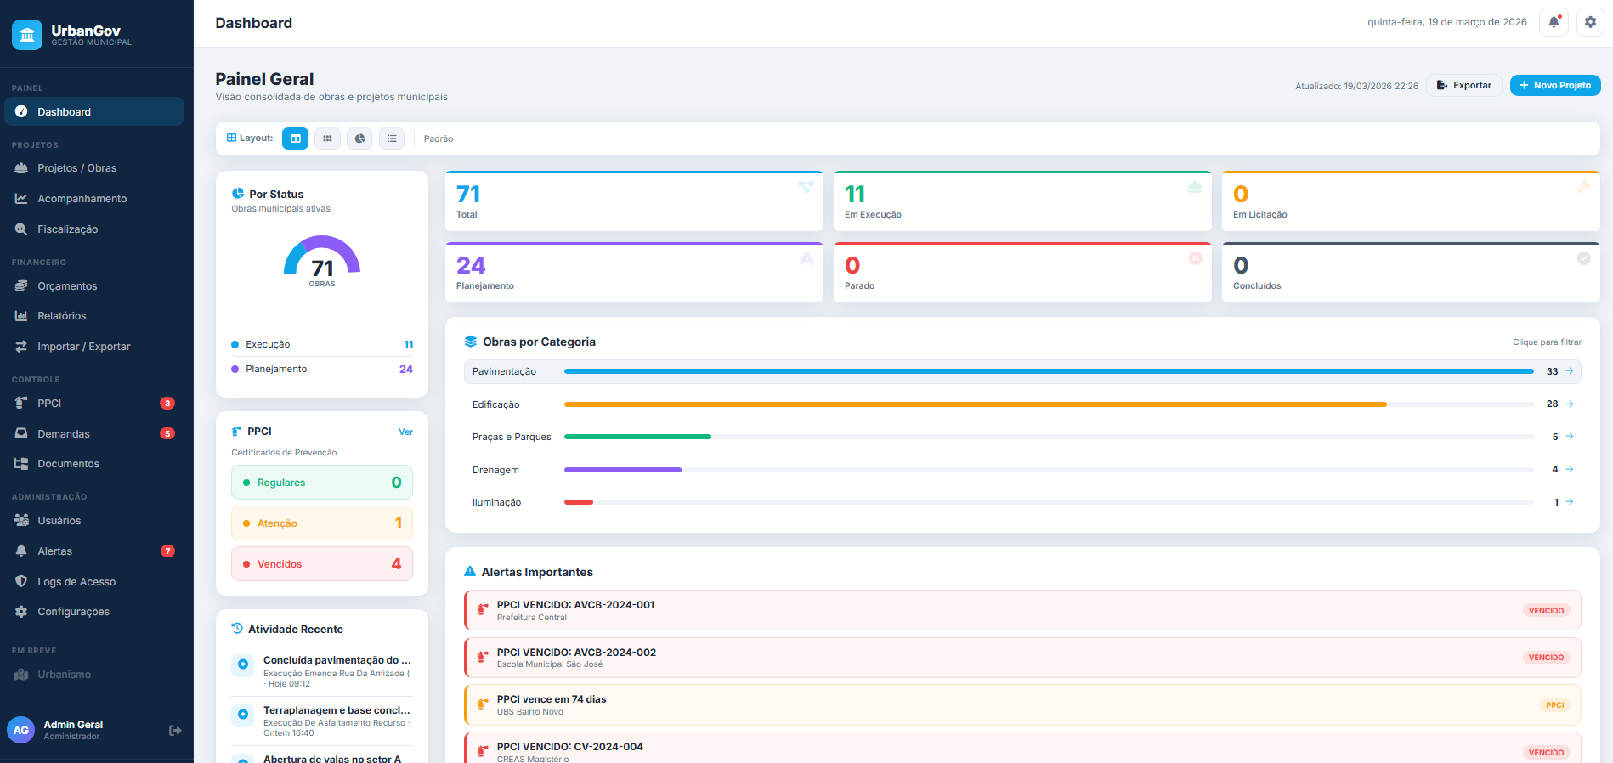Click the Drenagem row arrow
This screenshot has width=1613, height=763.
(1570, 469)
